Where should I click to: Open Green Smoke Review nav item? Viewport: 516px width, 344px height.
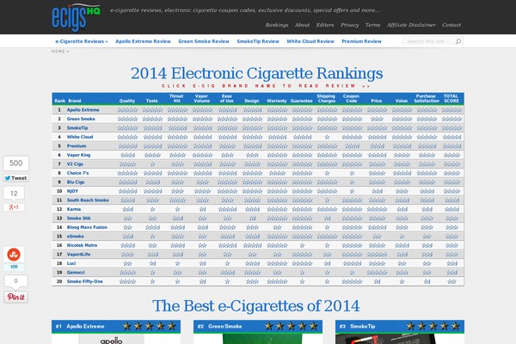pyautogui.click(x=204, y=41)
